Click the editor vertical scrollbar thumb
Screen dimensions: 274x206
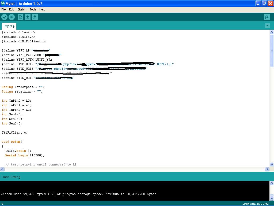(x=272, y=51)
